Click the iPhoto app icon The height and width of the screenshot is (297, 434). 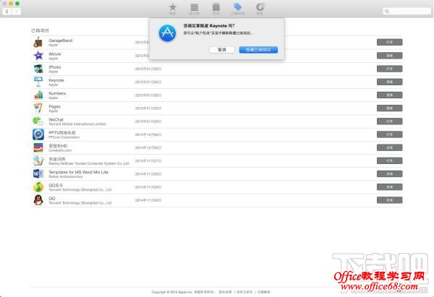coord(38,69)
